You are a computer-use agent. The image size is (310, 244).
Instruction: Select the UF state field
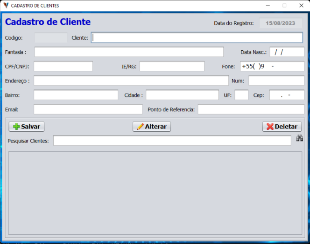coord(241,95)
